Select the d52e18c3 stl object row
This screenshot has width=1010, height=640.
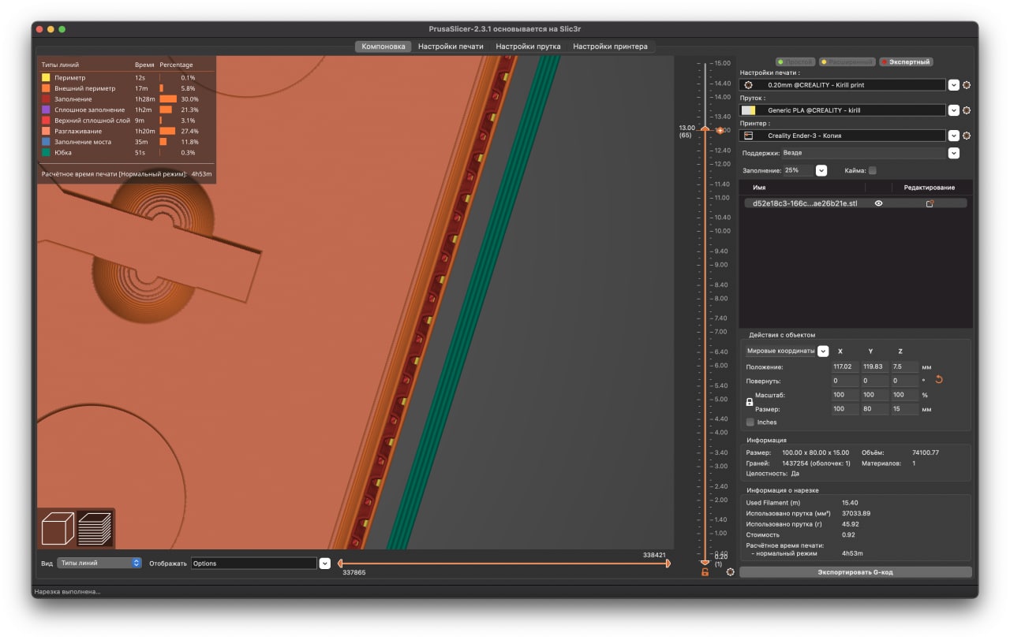pos(855,203)
